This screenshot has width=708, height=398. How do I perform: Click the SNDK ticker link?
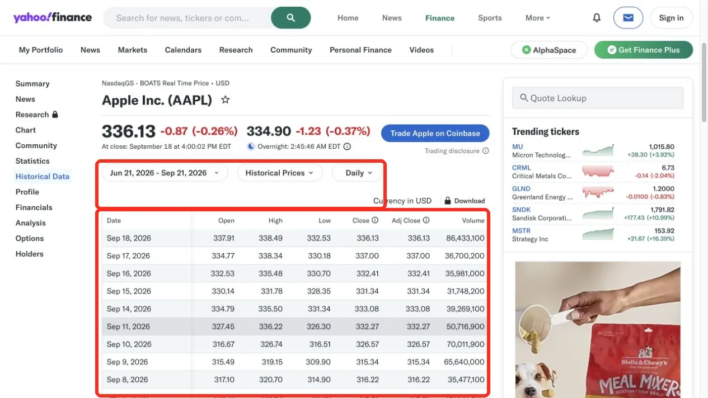[x=521, y=210]
